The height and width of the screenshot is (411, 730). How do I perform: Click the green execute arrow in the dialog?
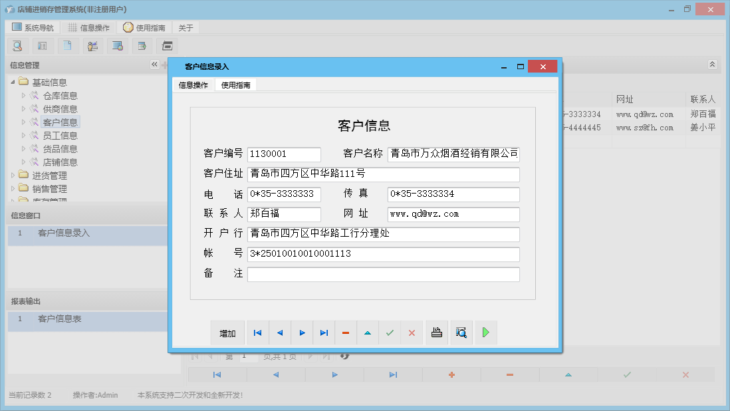[485, 333]
